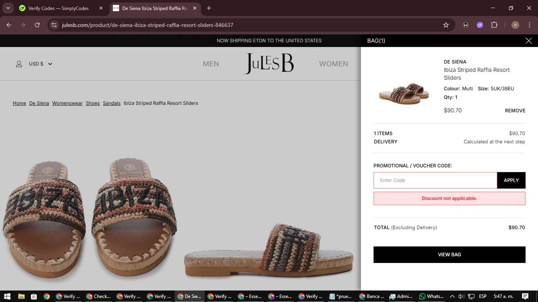Open the Womenswear breadcrumb link
This screenshot has width=538, height=302.
pyautogui.click(x=67, y=103)
